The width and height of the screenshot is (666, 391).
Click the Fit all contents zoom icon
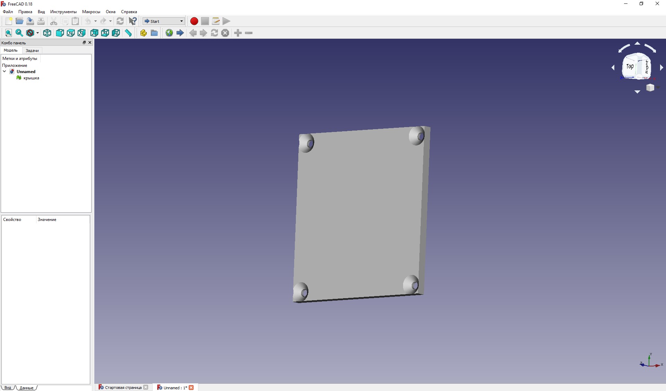(x=8, y=33)
